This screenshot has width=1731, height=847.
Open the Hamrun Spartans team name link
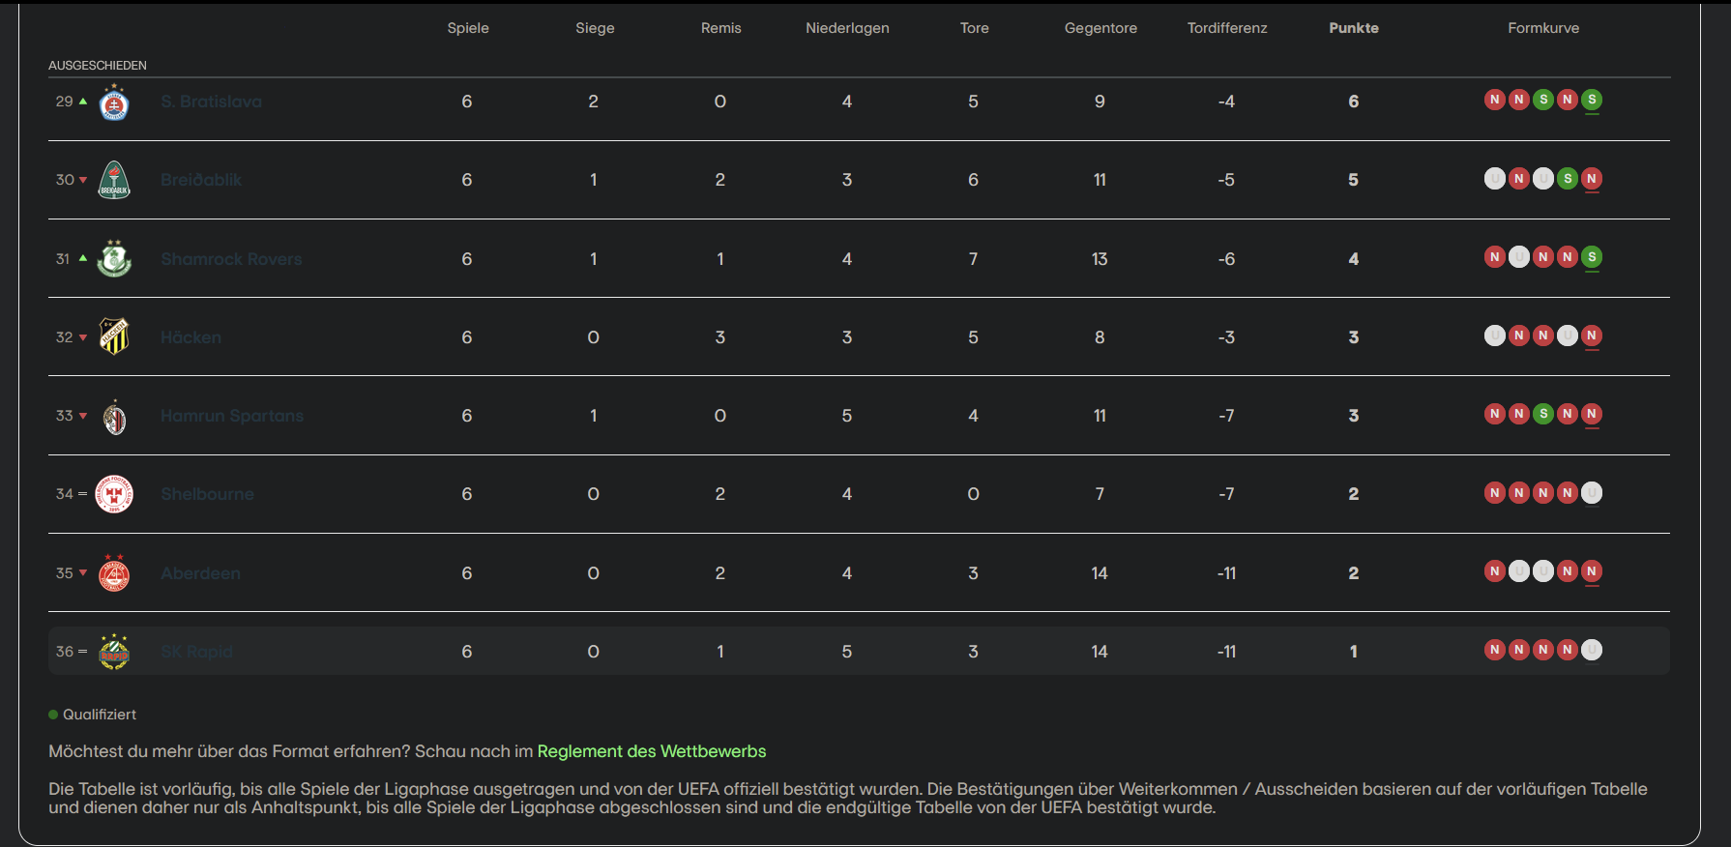pyautogui.click(x=232, y=416)
